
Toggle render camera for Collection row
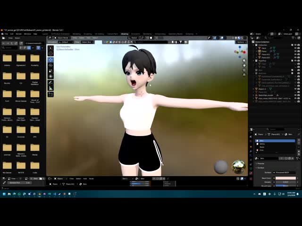(299, 45)
